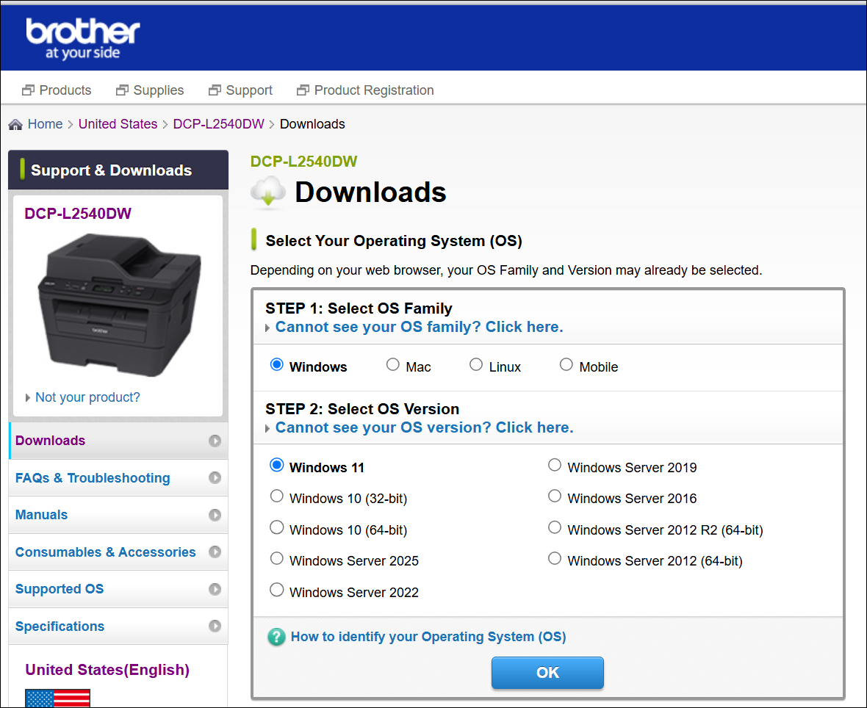Click the green question mark help icon
The height and width of the screenshot is (708, 867).
click(276, 637)
